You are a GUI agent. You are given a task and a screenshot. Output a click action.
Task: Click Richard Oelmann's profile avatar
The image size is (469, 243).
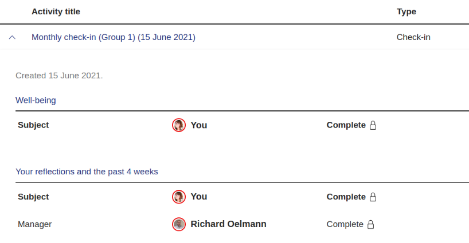179,224
